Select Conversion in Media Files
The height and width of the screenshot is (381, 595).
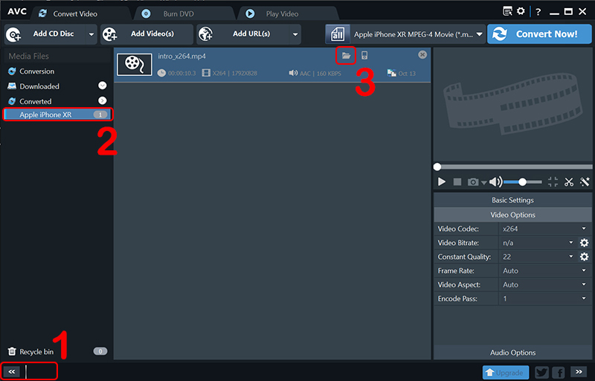pos(36,71)
